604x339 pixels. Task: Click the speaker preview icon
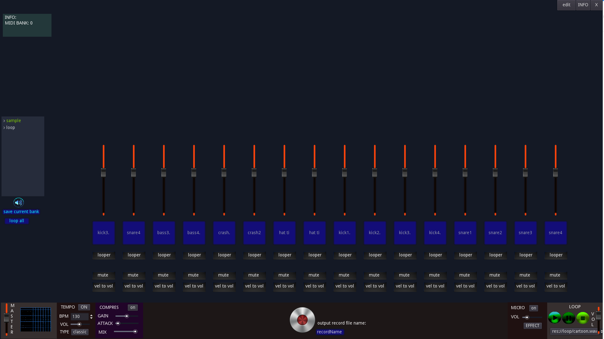[19, 202]
